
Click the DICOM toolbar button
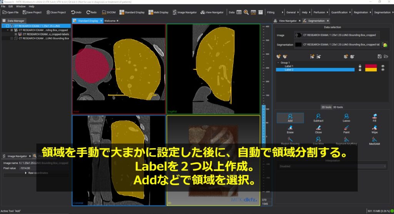109,12
